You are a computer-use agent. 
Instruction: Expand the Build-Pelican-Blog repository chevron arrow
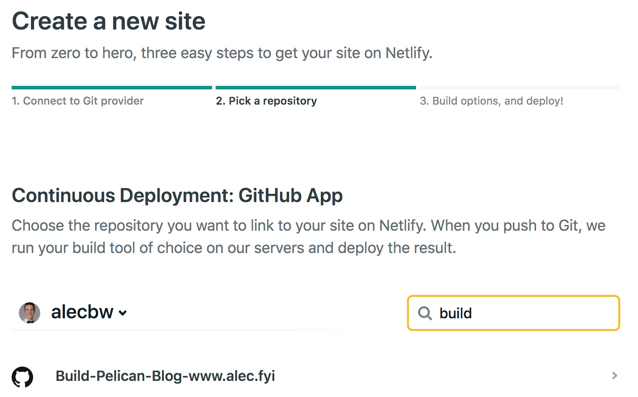pyautogui.click(x=615, y=376)
